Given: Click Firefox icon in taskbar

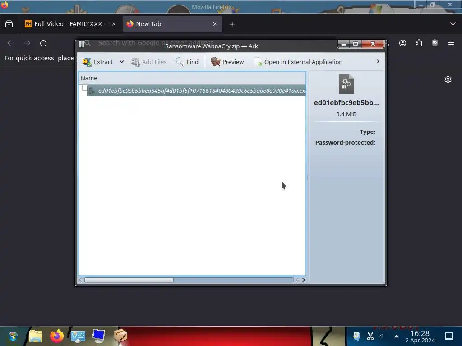Looking at the screenshot, I should pos(57,336).
